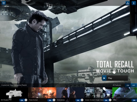Image resolution: width=137 pixels, height=102 pixels.
Task: Toggle the Anecdotes switch
Action: click(x=79, y=100)
